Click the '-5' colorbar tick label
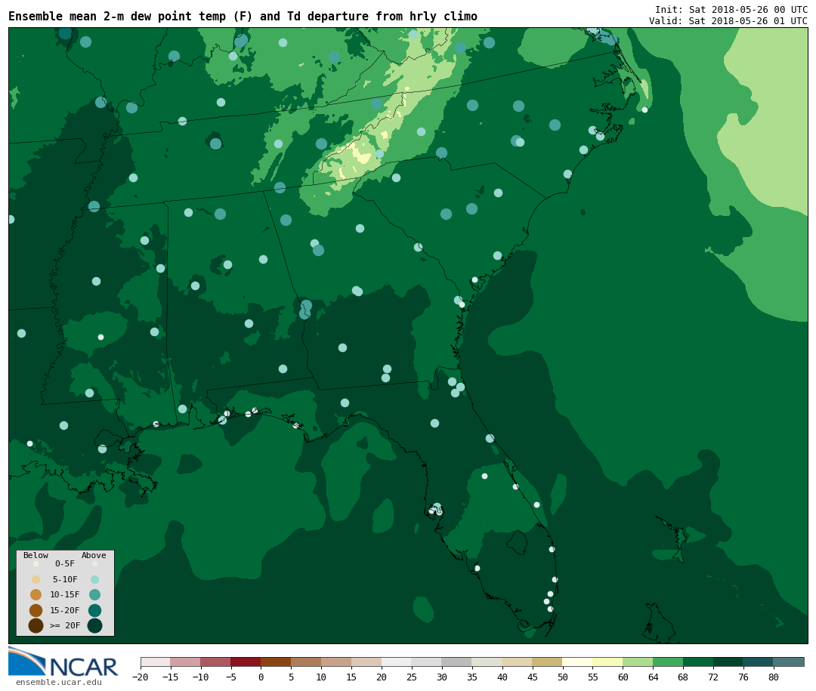This screenshot has width=816, height=691. 231,677
